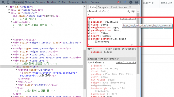The image size is (174, 97).
Task: Click the red error count indicator
Action: [119, 2]
